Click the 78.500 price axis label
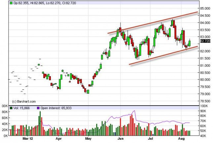Image resolution: width=213 pixels, height=143 pixels. (x=205, y=101)
